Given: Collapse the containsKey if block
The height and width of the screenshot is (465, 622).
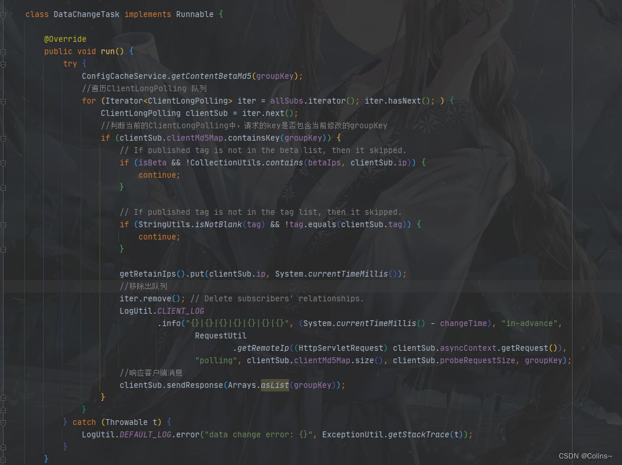Looking at the screenshot, I should coord(3,138).
